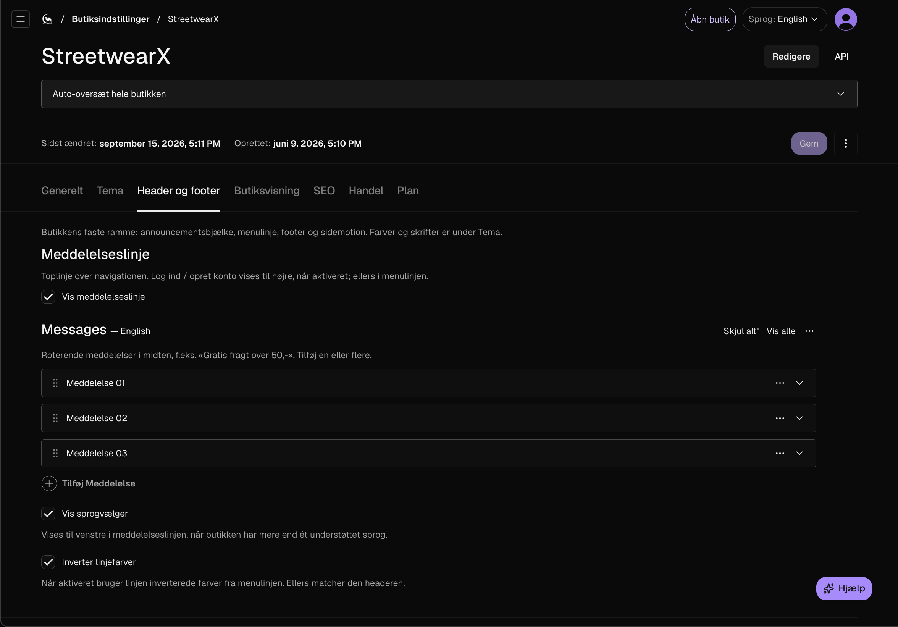
Task: Expand the Auto-oversæt hele butikken dropdown
Action: 449,94
